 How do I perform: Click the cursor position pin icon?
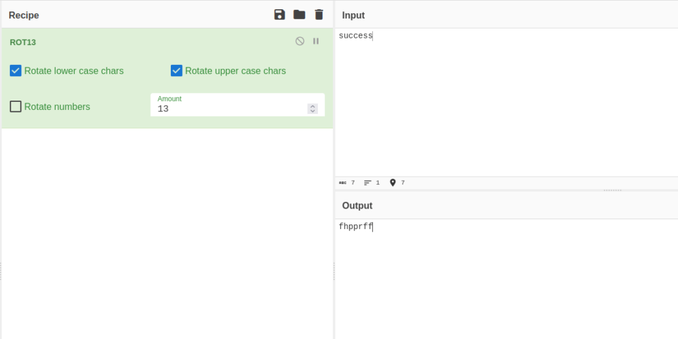tap(393, 183)
